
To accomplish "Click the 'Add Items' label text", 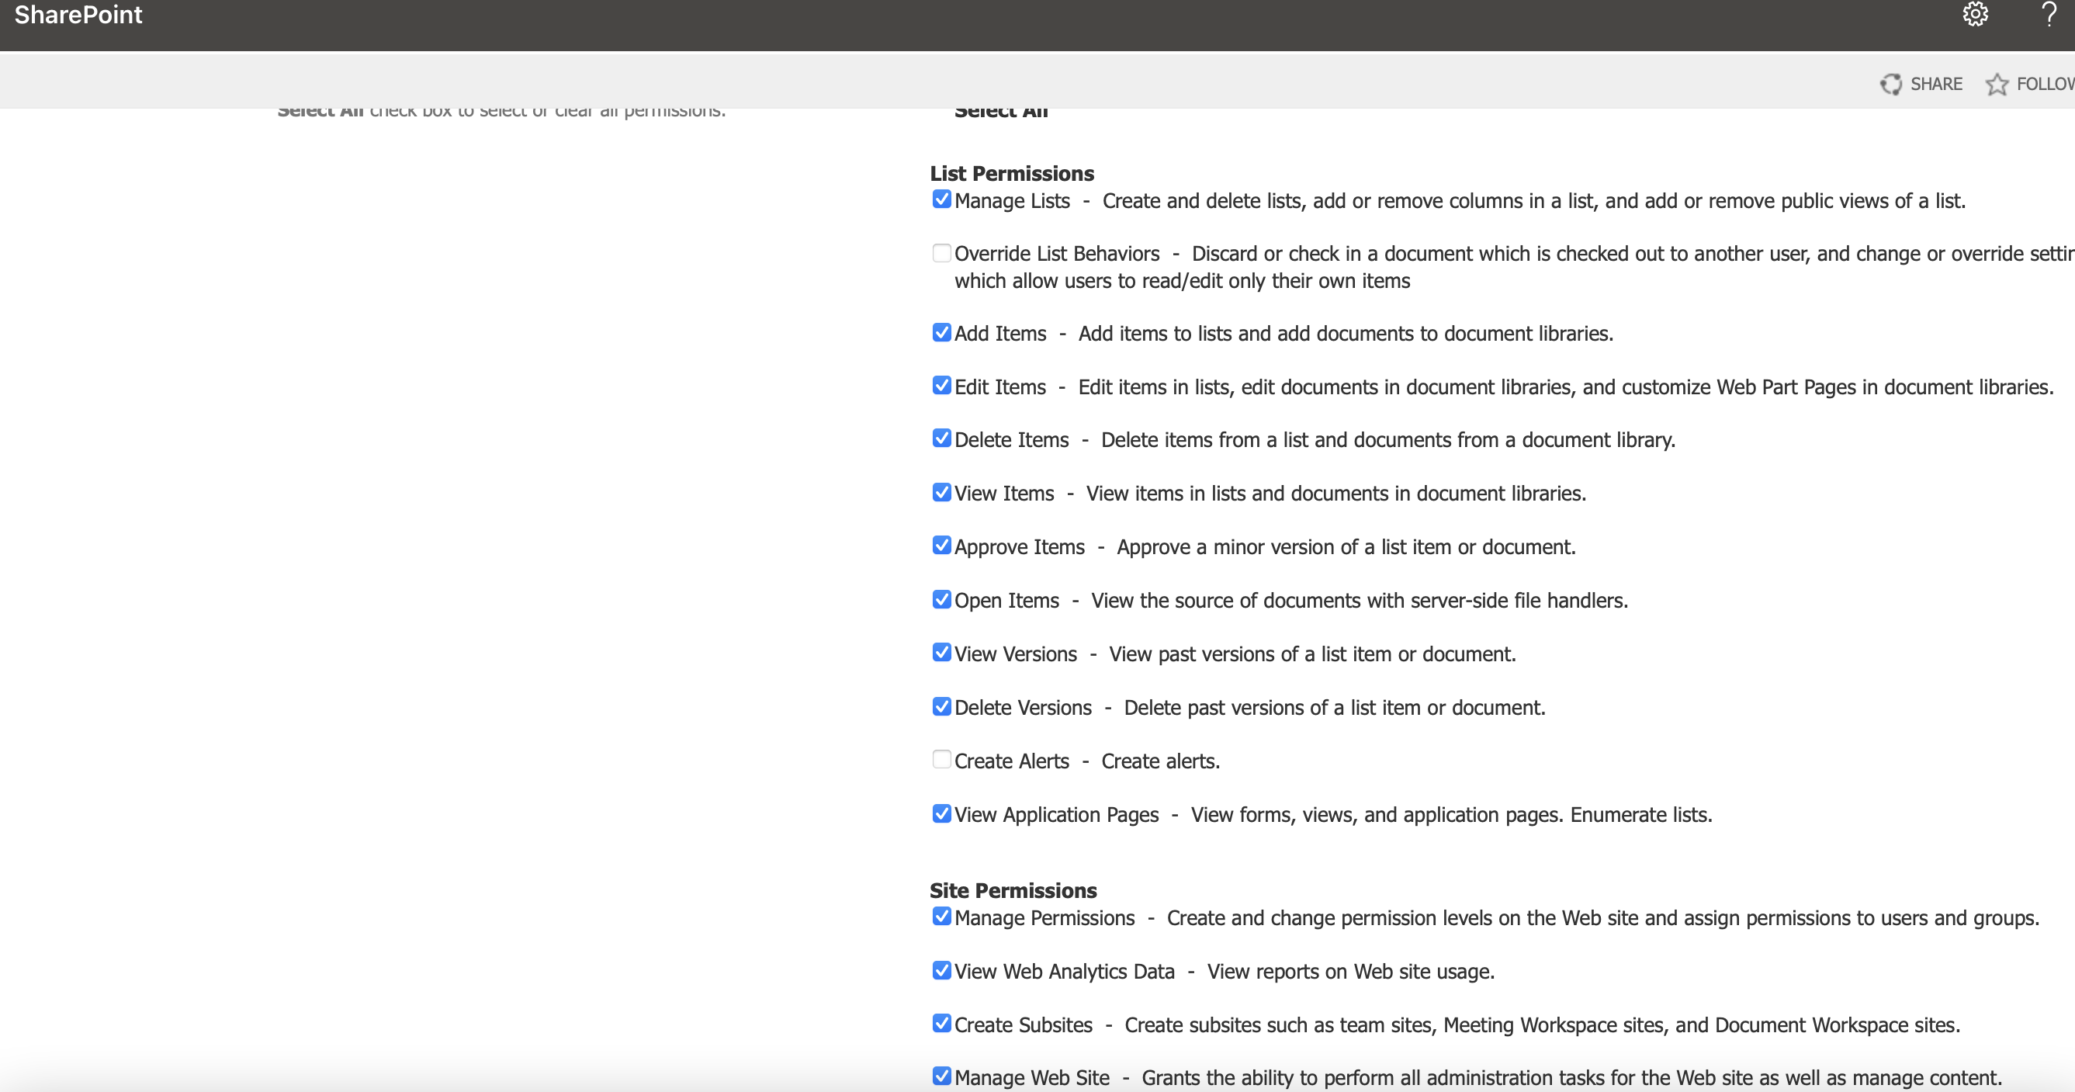I will (x=1000, y=334).
